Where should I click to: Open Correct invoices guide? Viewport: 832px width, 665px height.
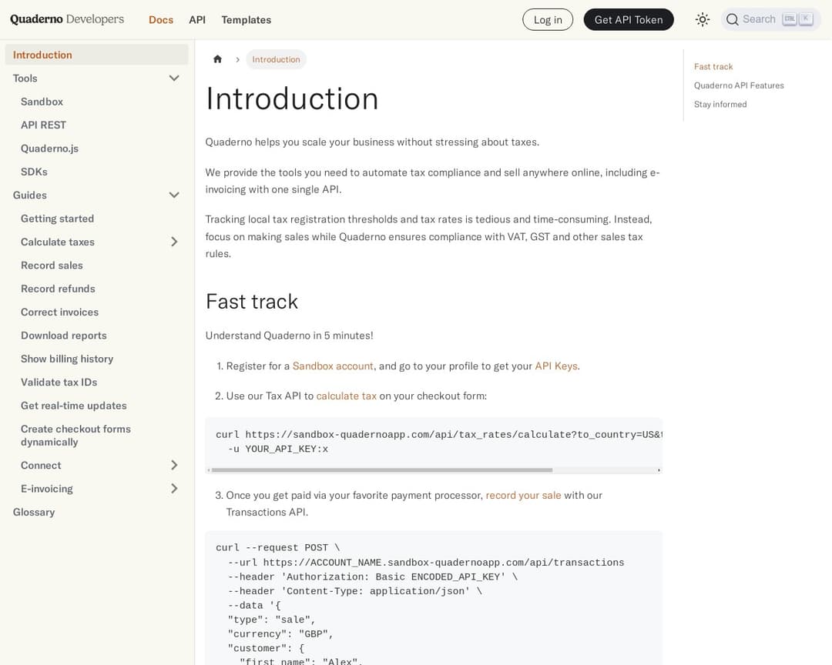(x=59, y=312)
